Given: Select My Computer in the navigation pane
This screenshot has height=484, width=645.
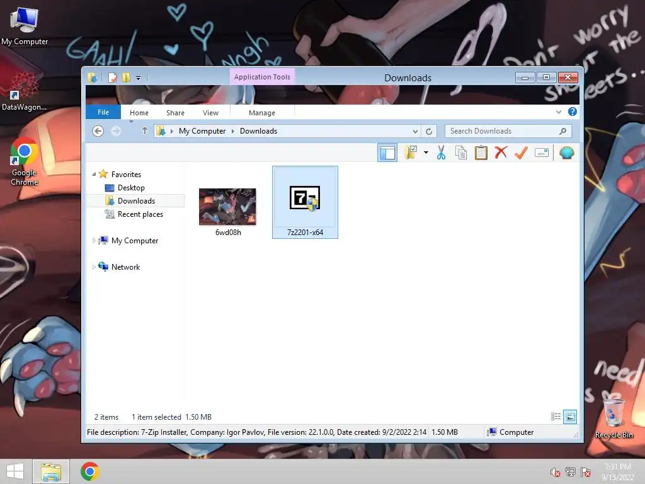Looking at the screenshot, I should pos(135,240).
